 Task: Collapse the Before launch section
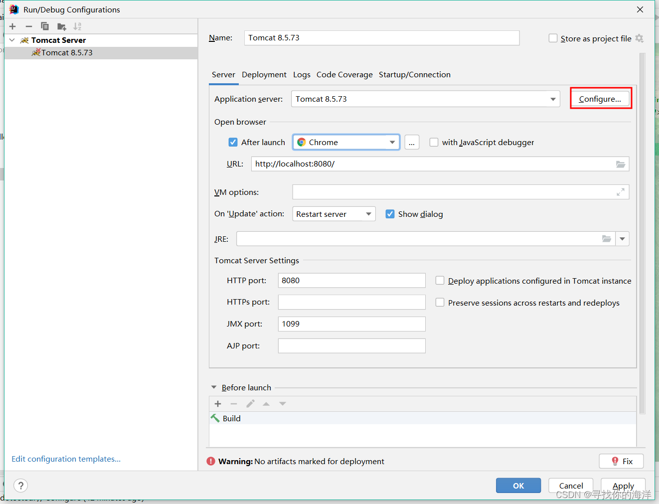[x=214, y=387]
